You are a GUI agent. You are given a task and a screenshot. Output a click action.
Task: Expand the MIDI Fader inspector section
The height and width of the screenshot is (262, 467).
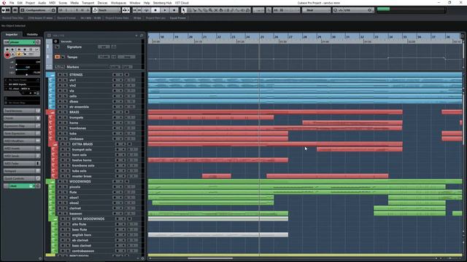pos(22,163)
